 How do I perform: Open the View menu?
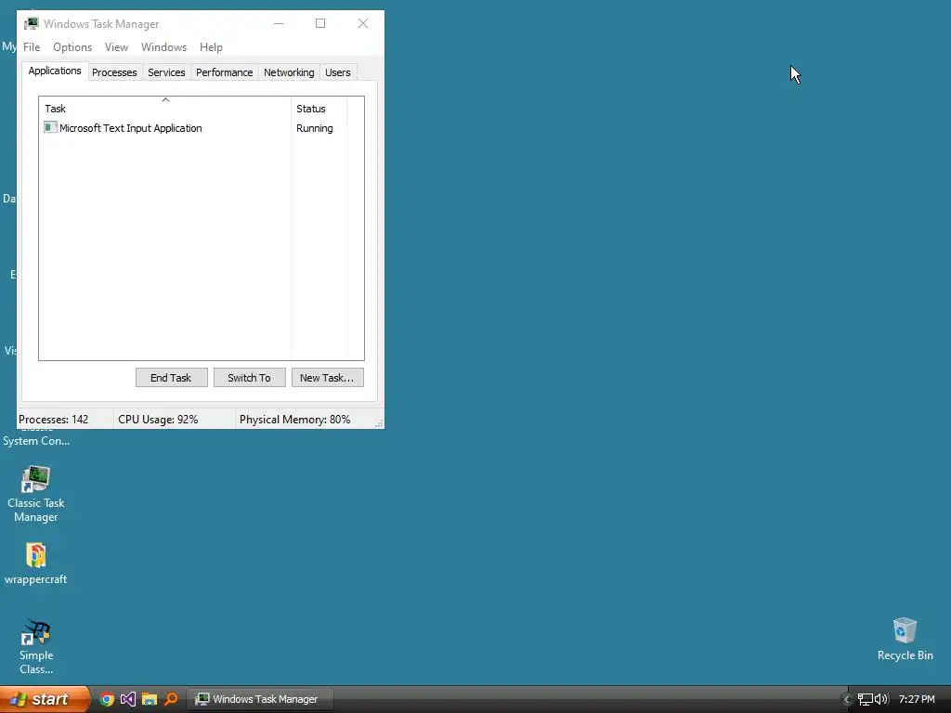116,47
